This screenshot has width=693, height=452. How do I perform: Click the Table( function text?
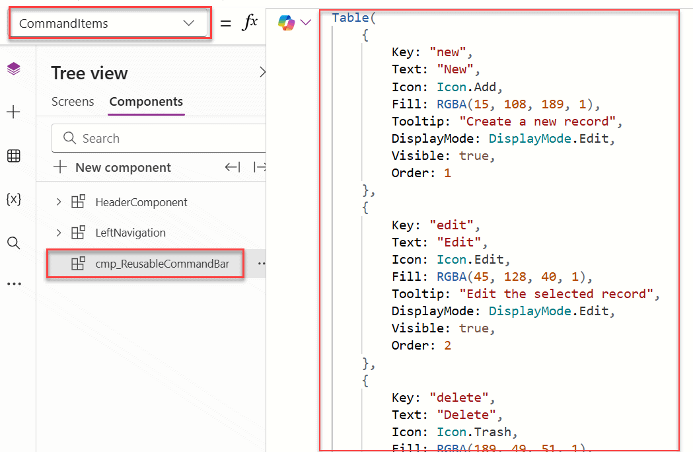(353, 18)
